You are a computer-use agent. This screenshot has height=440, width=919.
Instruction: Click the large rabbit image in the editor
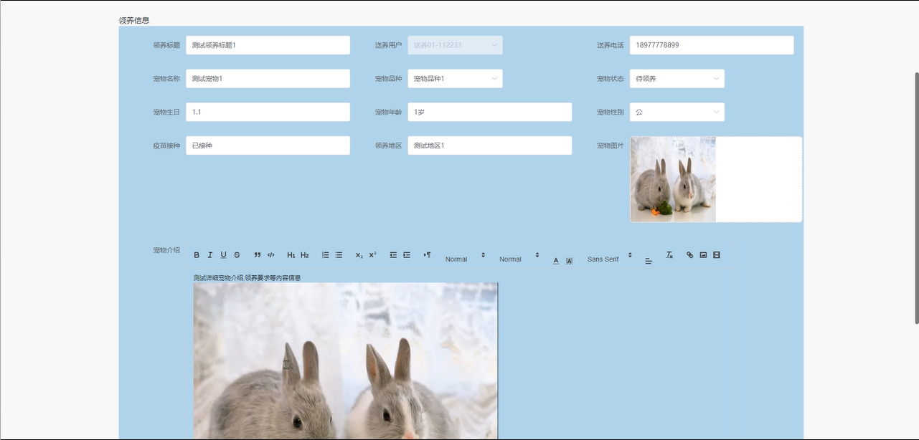(x=345, y=361)
